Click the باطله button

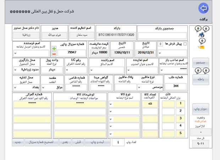(200, 80)
